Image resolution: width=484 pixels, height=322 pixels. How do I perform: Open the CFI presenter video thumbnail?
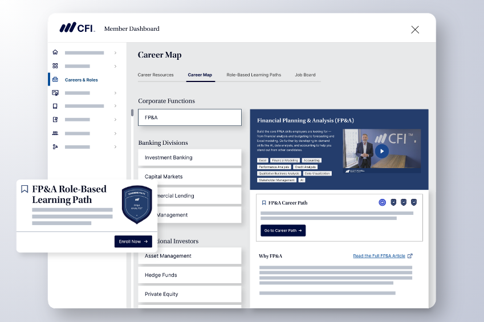pyautogui.click(x=382, y=151)
